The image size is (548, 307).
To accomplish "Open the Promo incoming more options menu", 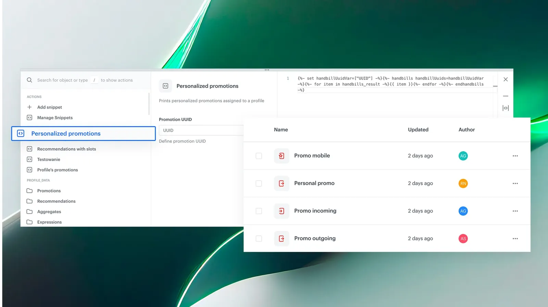I will pos(515,211).
